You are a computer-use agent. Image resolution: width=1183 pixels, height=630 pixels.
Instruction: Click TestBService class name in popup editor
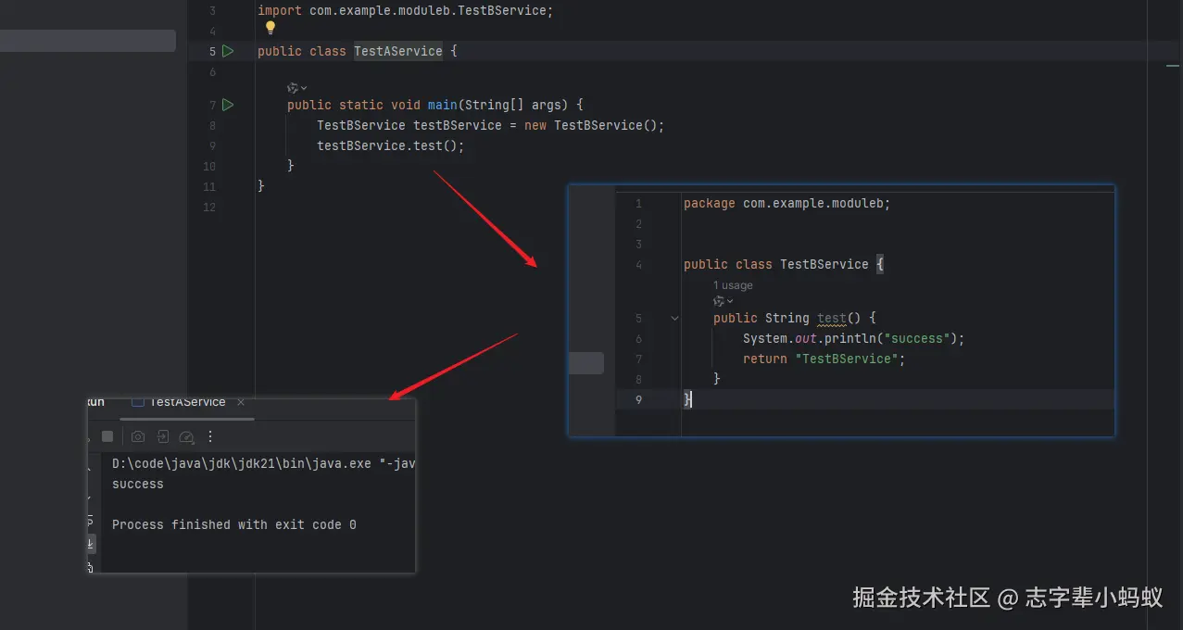point(824,264)
